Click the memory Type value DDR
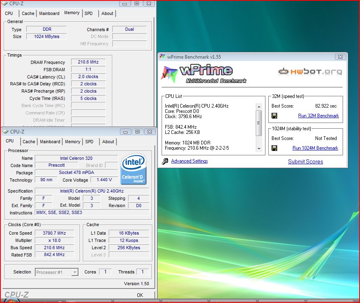360x303 pixels. [x=46, y=29]
